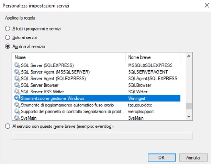Select 'A tutti i programmi e servizi' radio

8,29
